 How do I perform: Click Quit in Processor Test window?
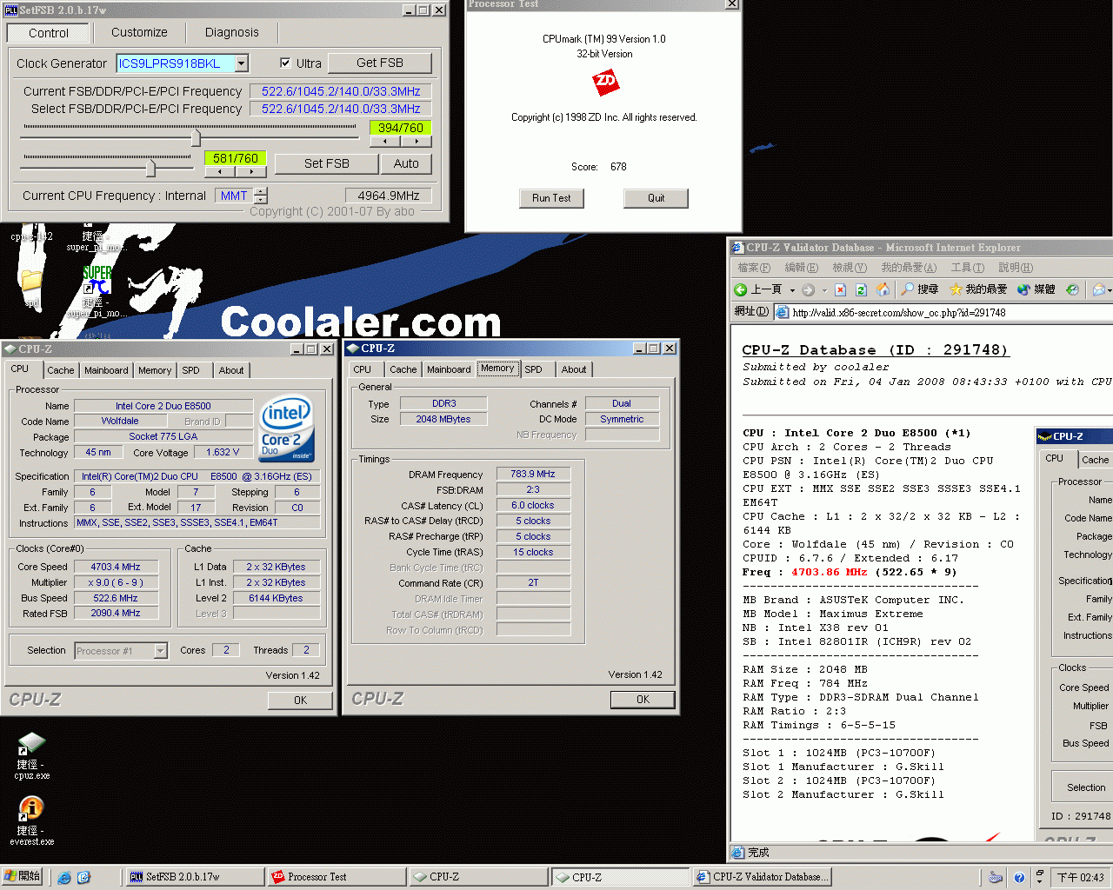[656, 198]
